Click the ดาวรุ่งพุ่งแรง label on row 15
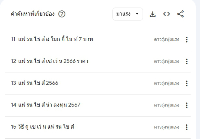The height and width of the screenshot is (139, 200). pyautogui.click(x=167, y=127)
